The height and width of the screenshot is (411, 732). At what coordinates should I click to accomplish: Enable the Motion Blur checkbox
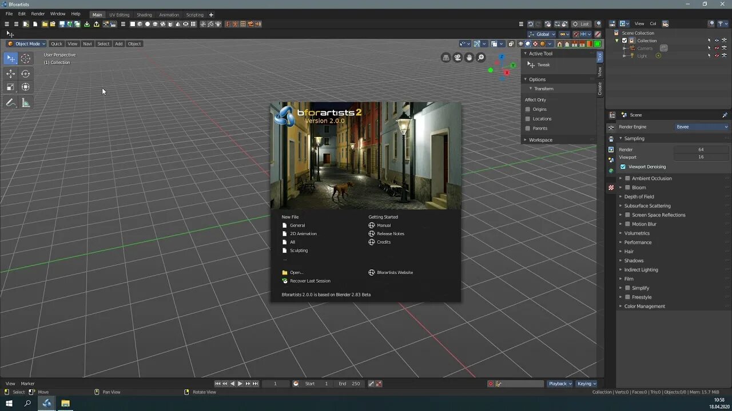[x=627, y=224]
